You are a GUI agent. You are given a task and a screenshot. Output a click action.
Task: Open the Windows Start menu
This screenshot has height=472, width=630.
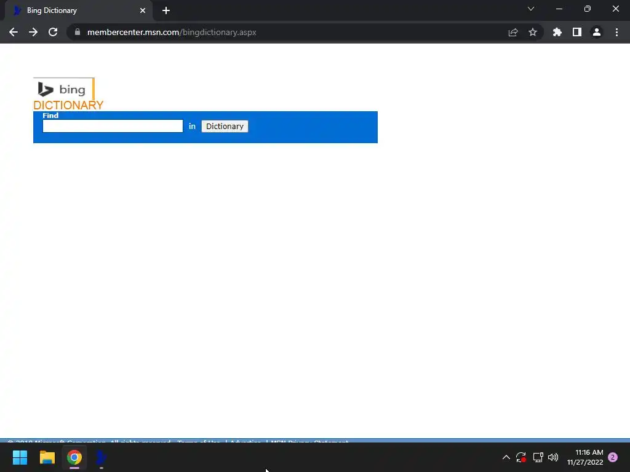tap(20, 457)
